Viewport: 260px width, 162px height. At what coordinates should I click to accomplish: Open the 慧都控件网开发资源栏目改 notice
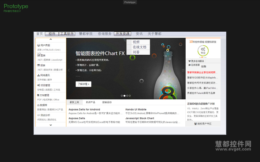(202, 83)
